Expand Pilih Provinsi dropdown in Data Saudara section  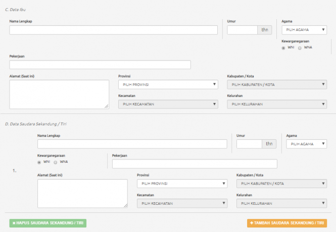(x=181, y=184)
